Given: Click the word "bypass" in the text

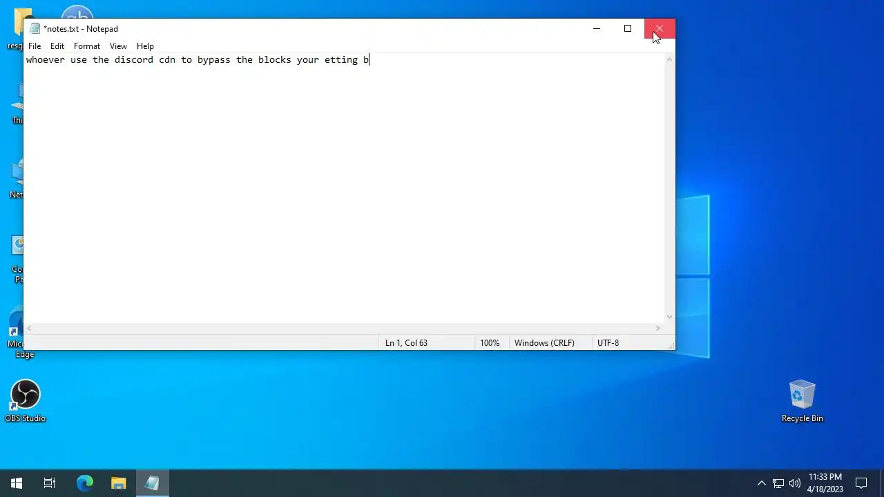Looking at the screenshot, I should coord(214,60).
